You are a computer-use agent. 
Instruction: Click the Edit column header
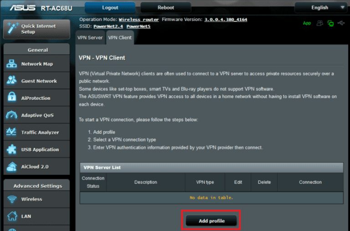coord(238,182)
